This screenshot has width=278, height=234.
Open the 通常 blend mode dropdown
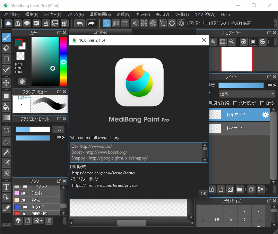(247, 94)
